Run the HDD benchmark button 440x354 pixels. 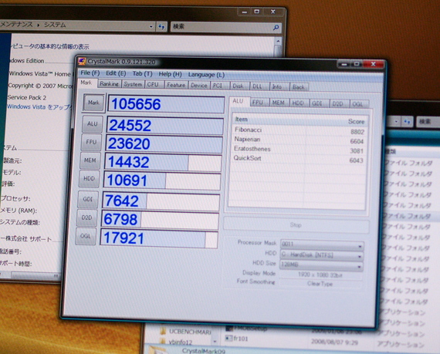[x=89, y=178]
